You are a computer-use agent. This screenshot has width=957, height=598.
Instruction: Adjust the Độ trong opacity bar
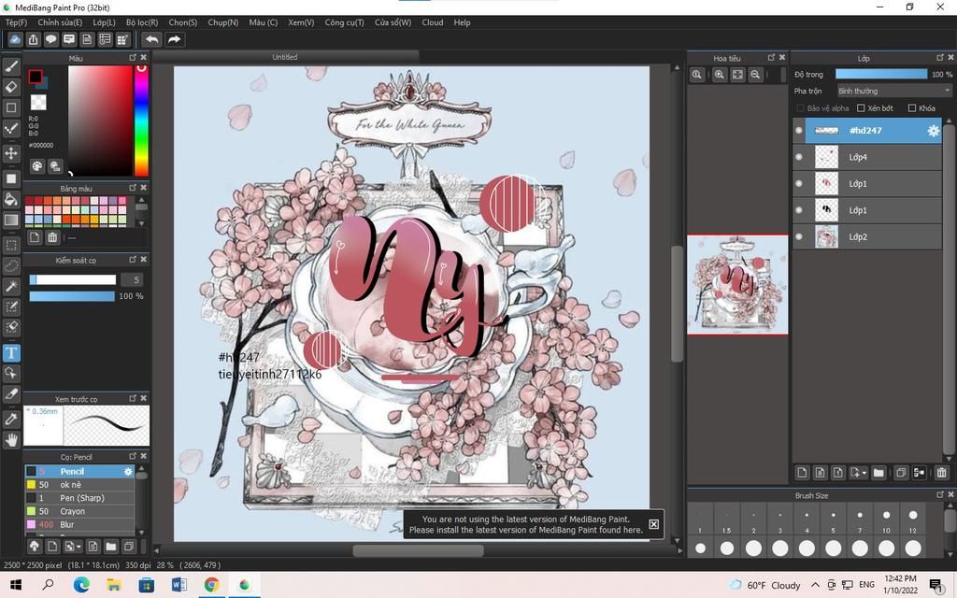point(881,74)
